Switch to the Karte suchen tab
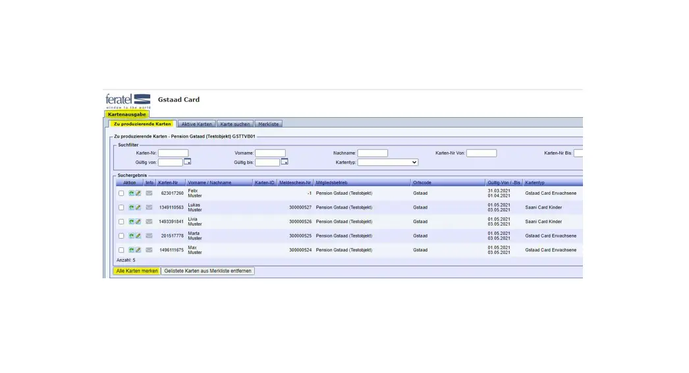 tap(235, 124)
